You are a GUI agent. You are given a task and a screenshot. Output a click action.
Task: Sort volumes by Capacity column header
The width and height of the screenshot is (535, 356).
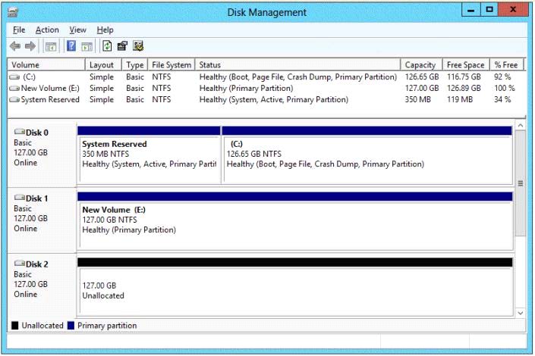tap(420, 65)
